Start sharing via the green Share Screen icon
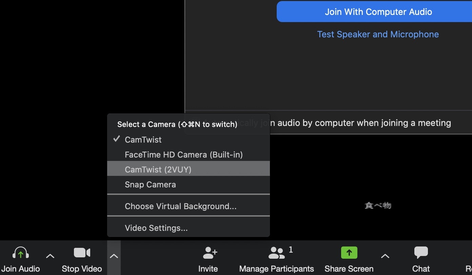The width and height of the screenshot is (472, 275). tap(349, 253)
